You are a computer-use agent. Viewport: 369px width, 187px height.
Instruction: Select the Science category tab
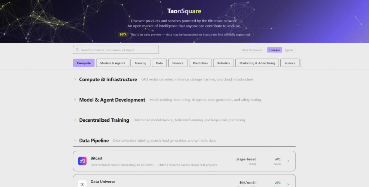290,63
